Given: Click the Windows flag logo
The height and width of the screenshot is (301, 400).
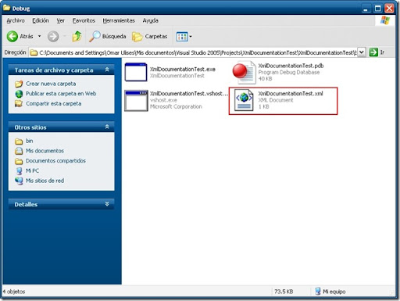Looking at the screenshot, I should click(385, 20).
